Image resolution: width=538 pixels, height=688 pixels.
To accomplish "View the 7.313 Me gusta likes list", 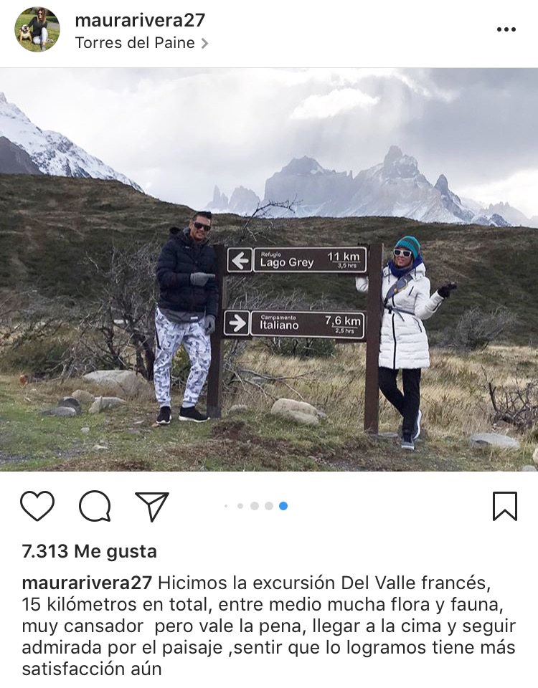I will pyautogui.click(x=89, y=551).
